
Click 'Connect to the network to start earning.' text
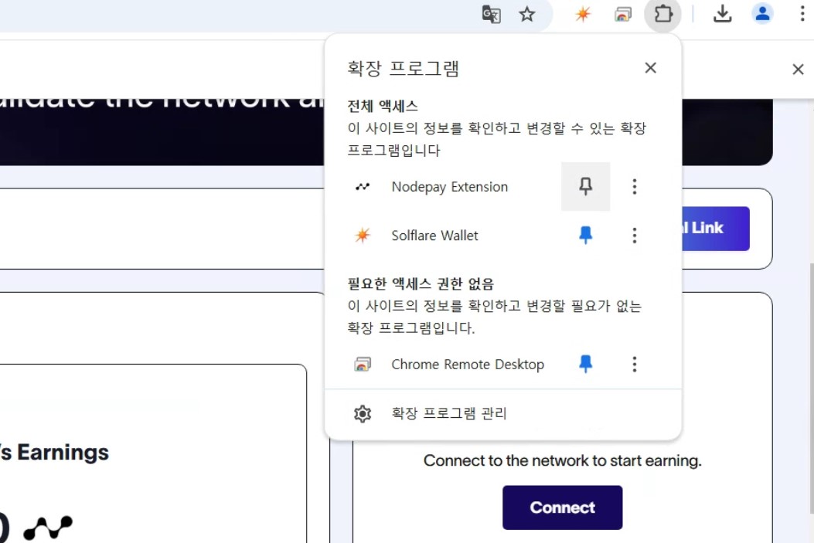(x=562, y=460)
